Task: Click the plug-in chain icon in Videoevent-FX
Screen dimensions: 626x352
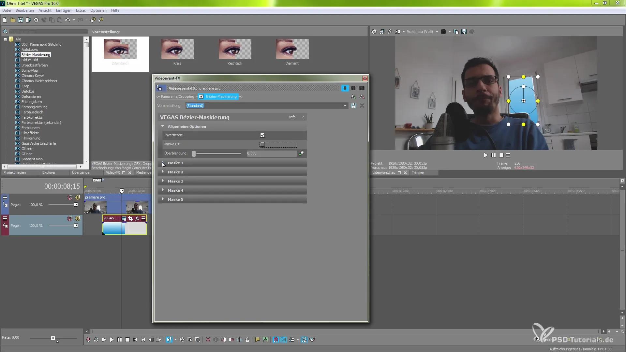Action: pyautogui.click(x=353, y=96)
